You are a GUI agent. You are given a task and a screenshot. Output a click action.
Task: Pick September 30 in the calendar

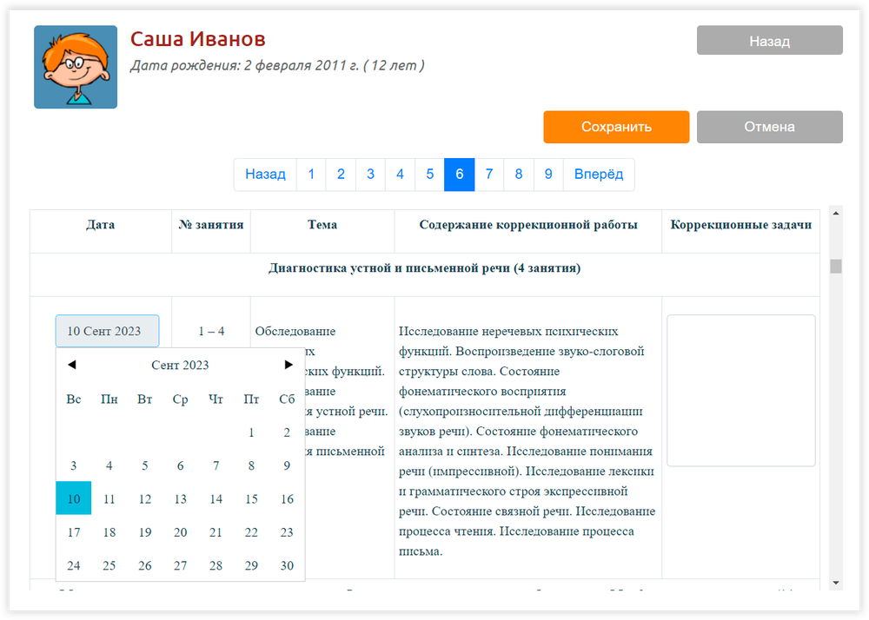[287, 565]
